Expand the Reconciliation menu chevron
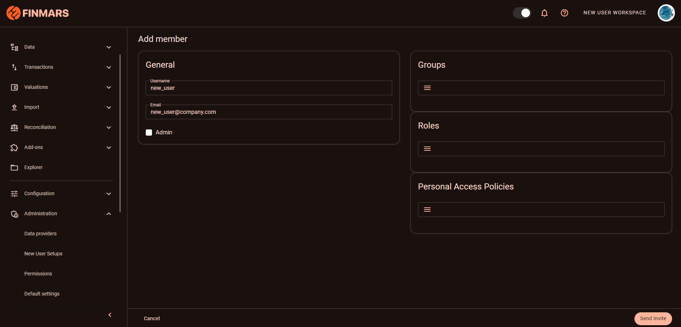 tap(109, 128)
